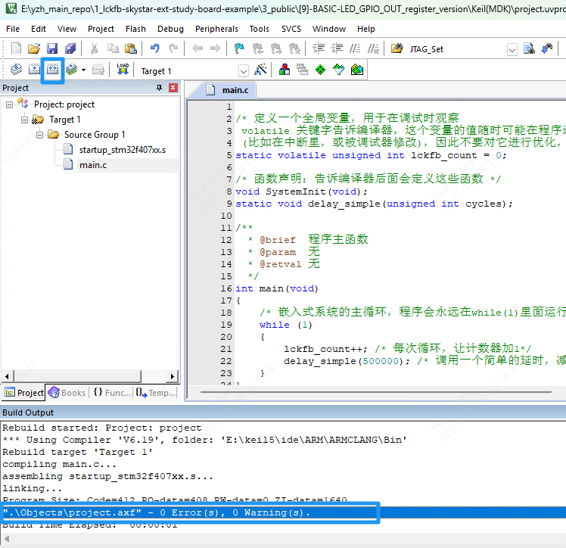This screenshot has width=566, height=548.
Task: Download code to flash with LOAD icon
Action: pyautogui.click(x=123, y=70)
